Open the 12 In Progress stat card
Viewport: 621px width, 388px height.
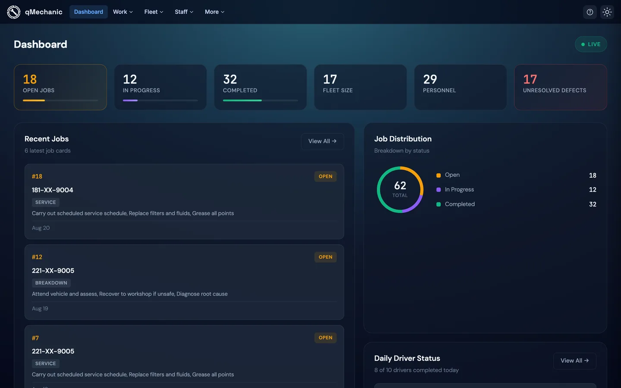[160, 87]
